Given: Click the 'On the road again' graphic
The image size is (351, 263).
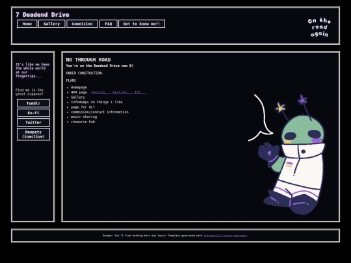Looking at the screenshot, I should 319,27.
